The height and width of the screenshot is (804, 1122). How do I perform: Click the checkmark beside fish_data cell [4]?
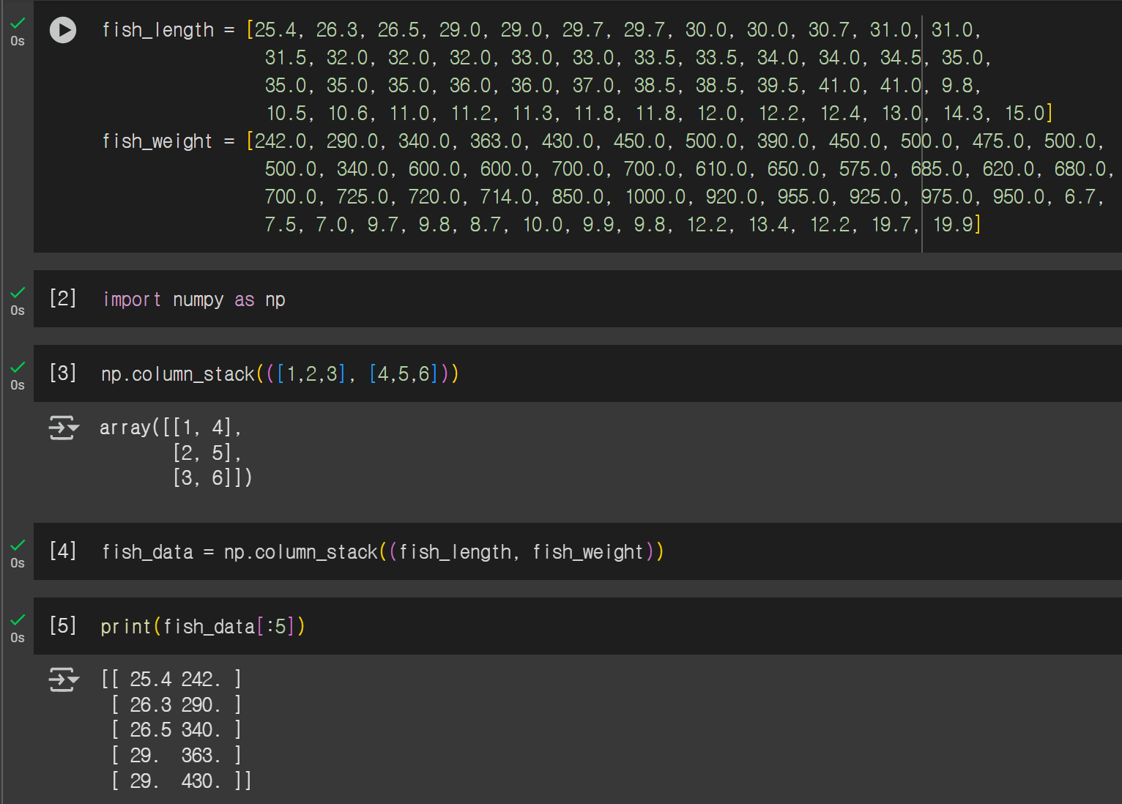pyautogui.click(x=18, y=546)
